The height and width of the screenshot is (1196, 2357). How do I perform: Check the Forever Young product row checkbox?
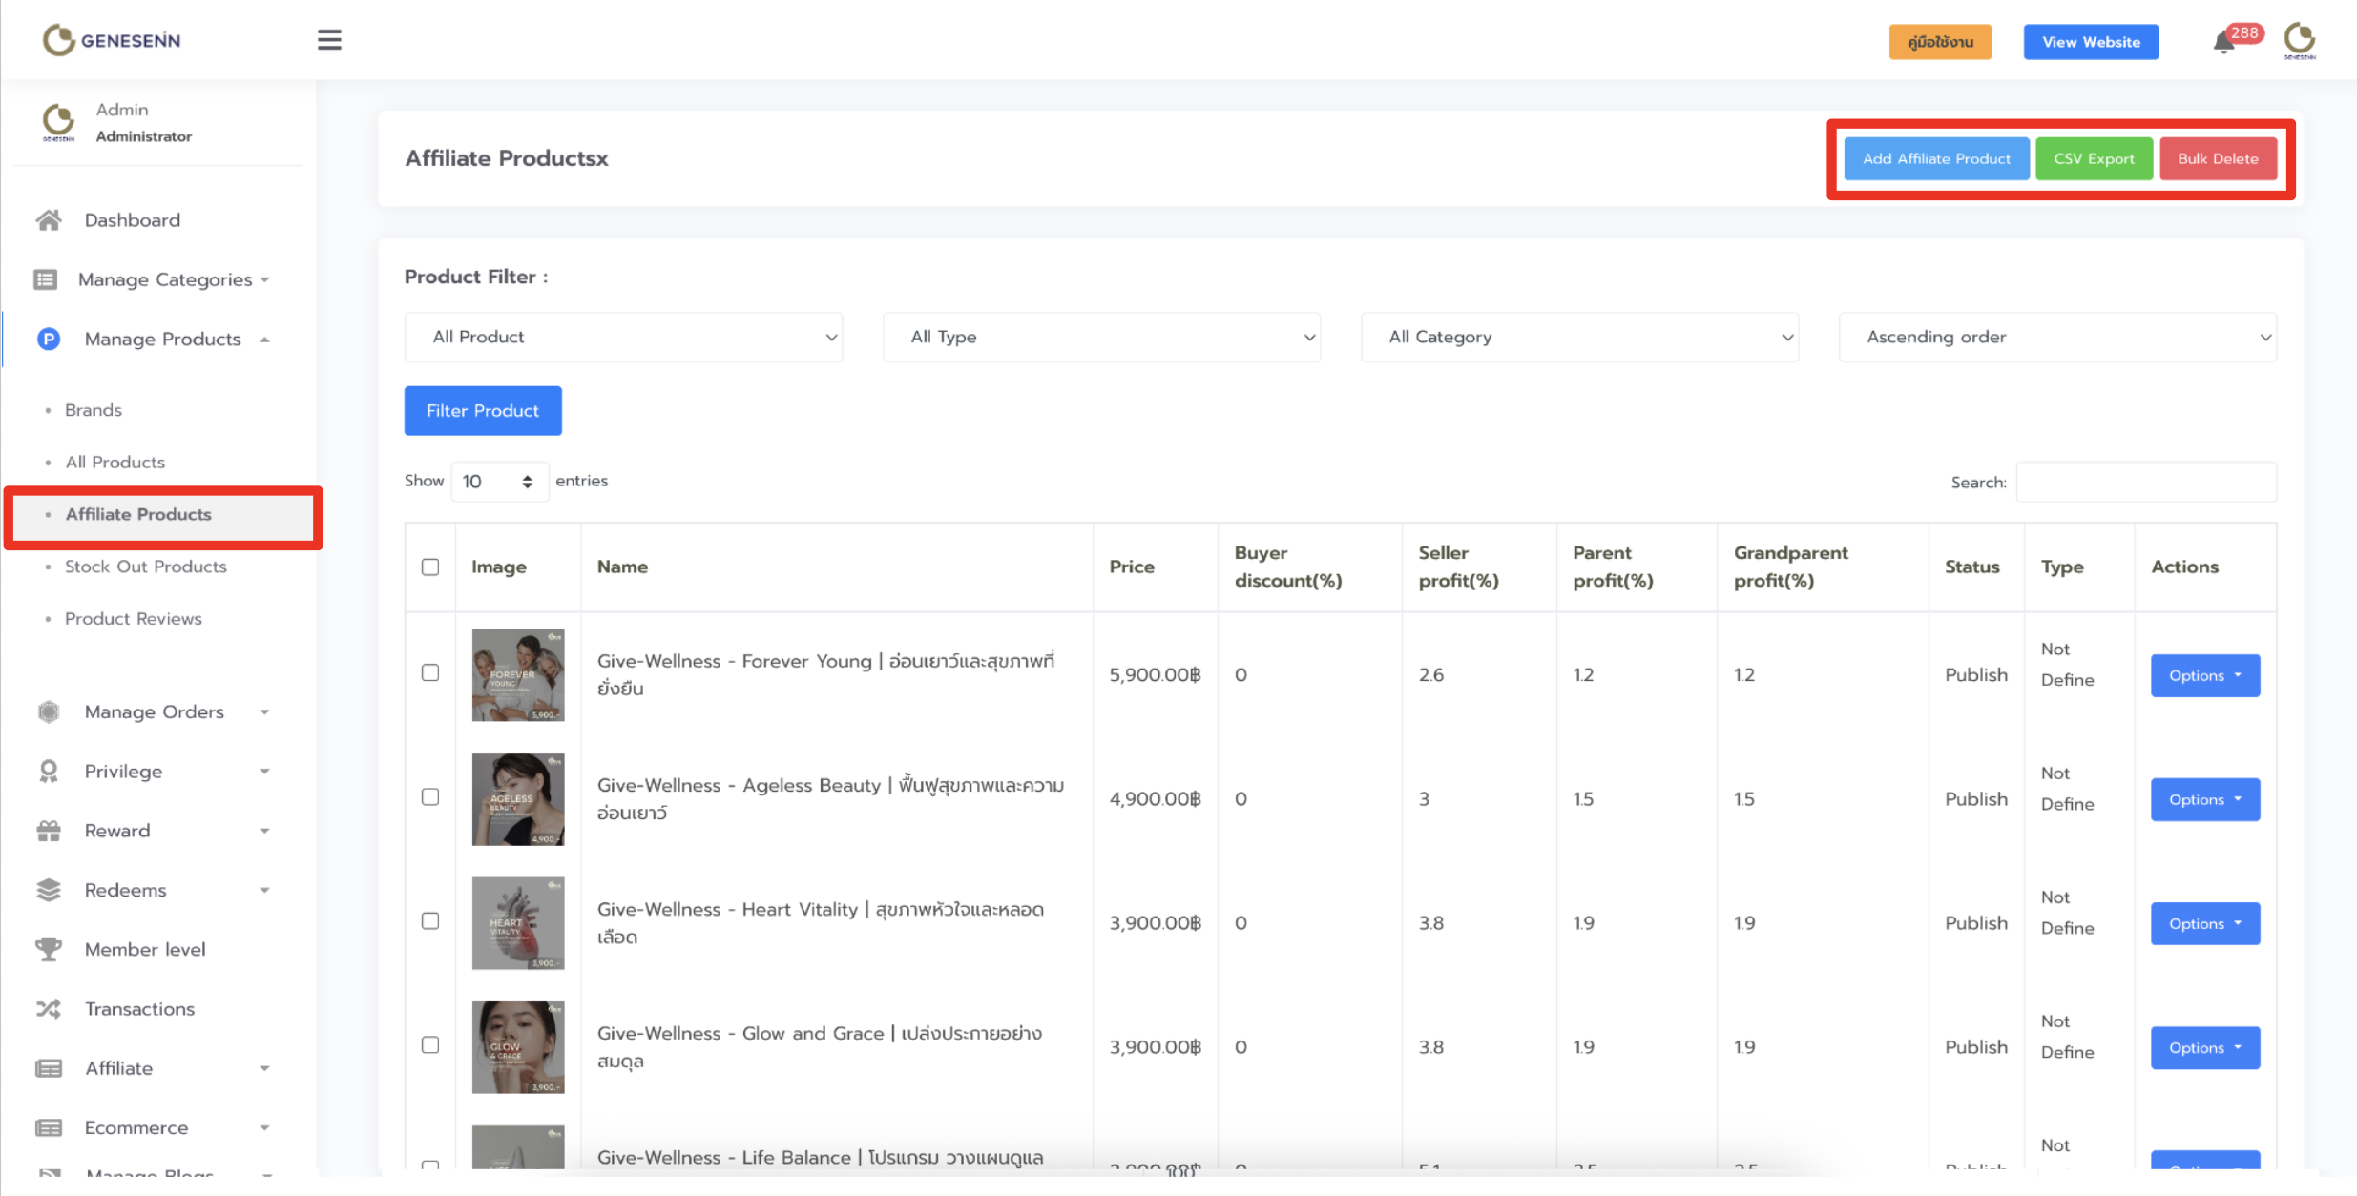(x=430, y=673)
